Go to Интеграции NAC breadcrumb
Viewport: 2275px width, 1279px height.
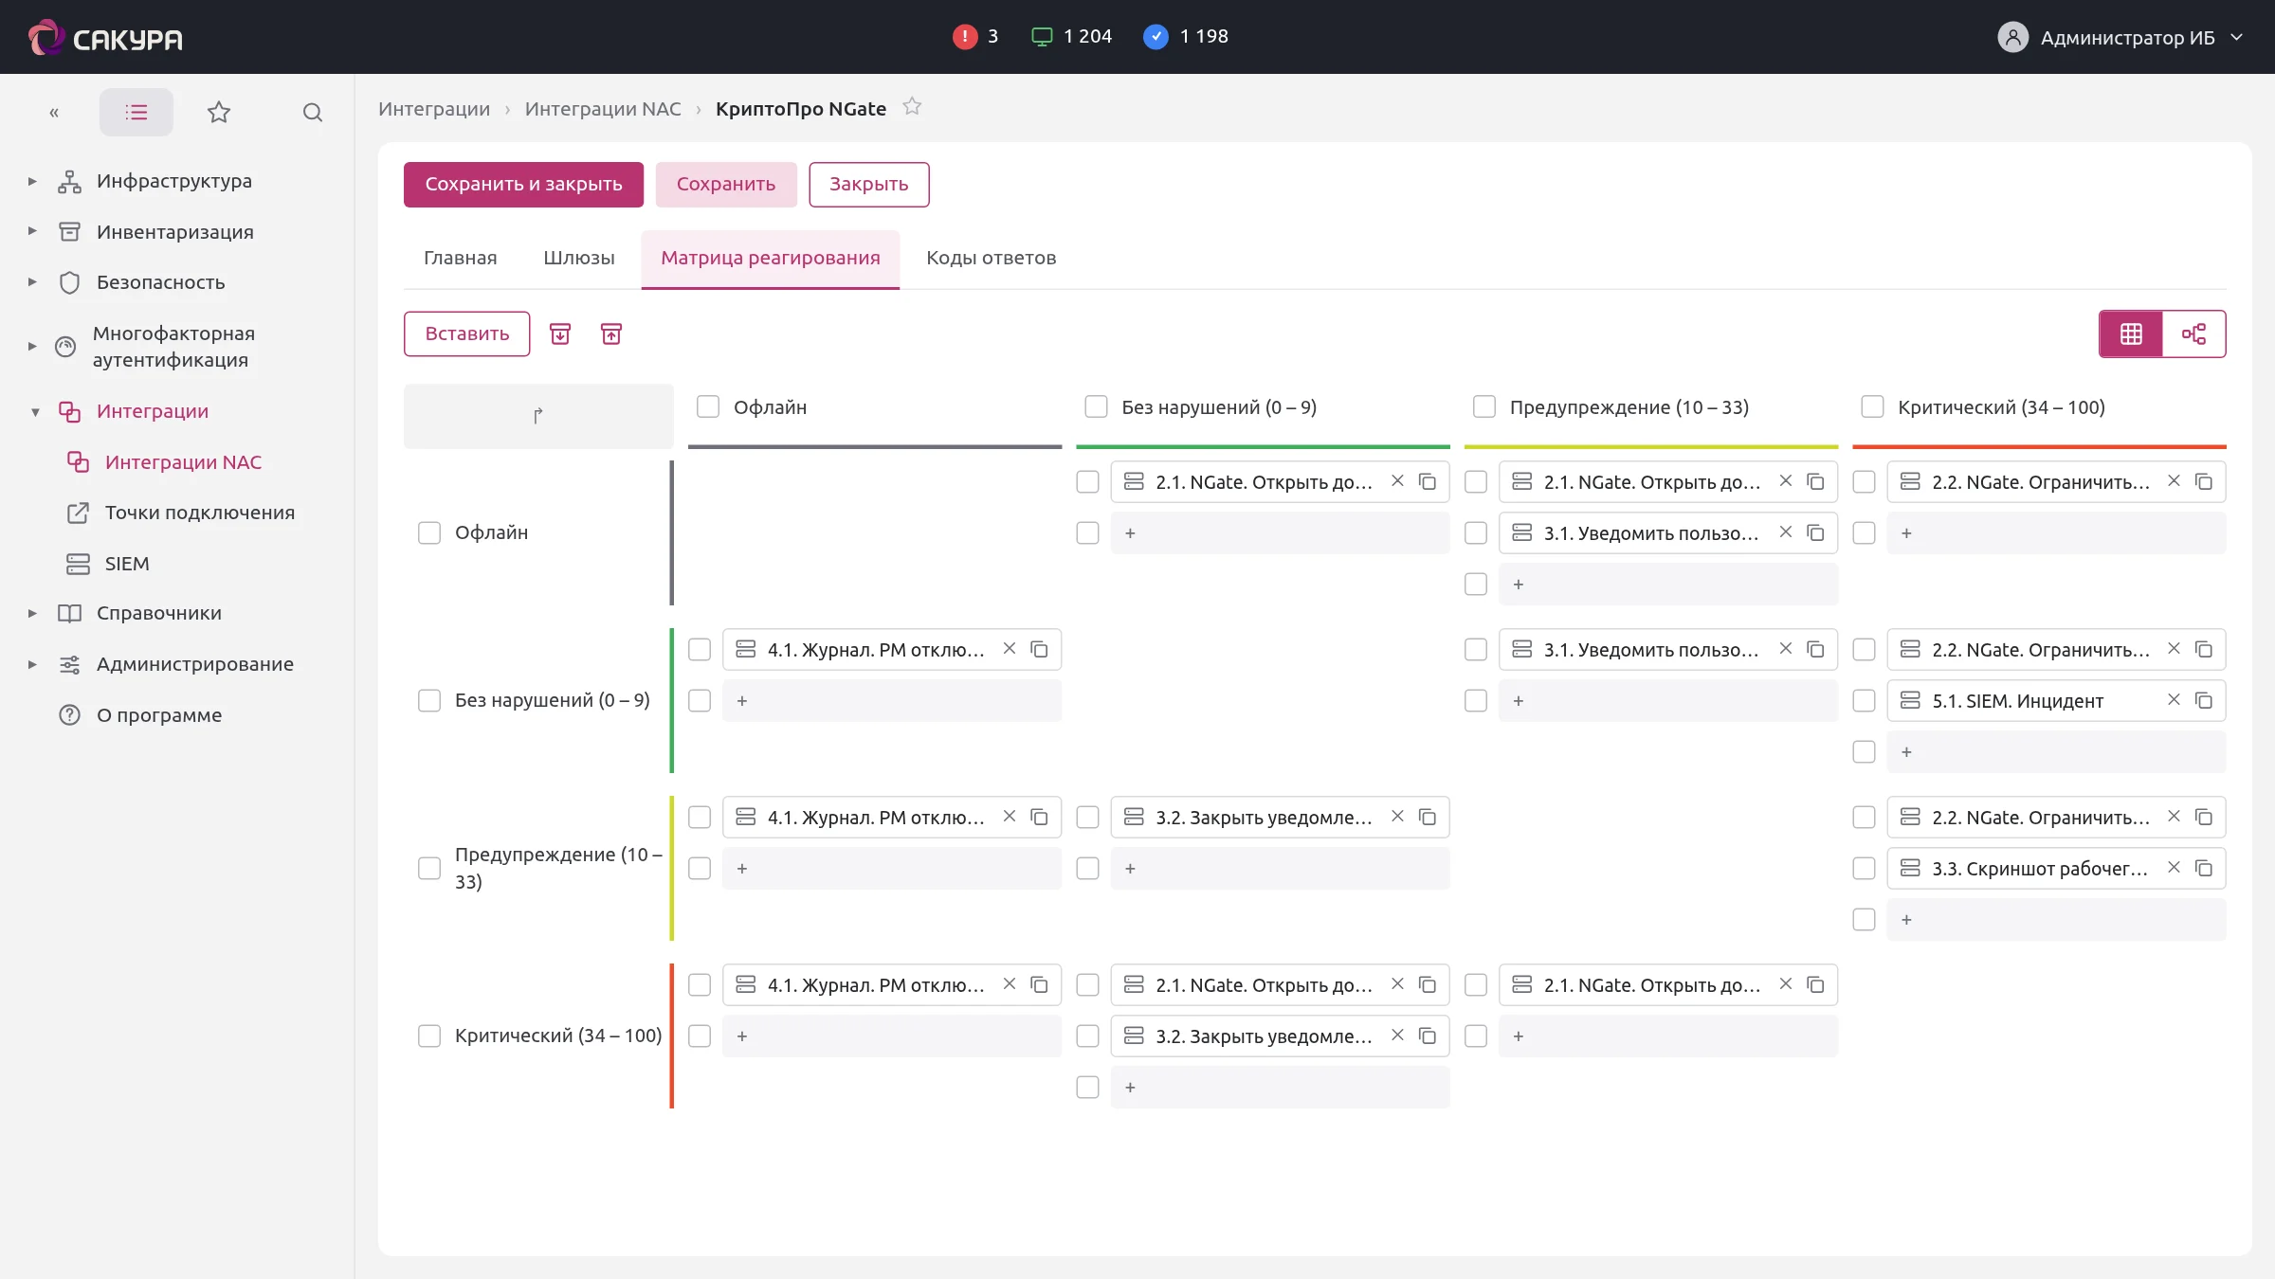603,109
